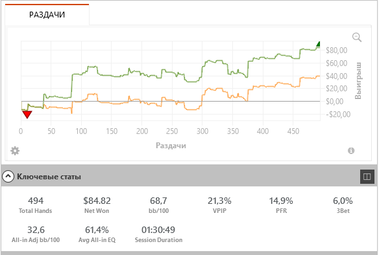Screen dimensions: 379x255
Task: Click the red downward triangle marker on the graph
Action: [27, 115]
